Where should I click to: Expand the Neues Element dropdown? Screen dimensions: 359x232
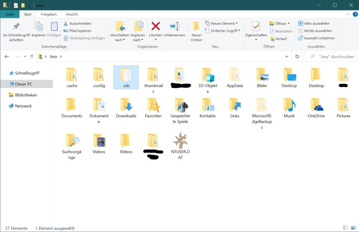point(221,23)
